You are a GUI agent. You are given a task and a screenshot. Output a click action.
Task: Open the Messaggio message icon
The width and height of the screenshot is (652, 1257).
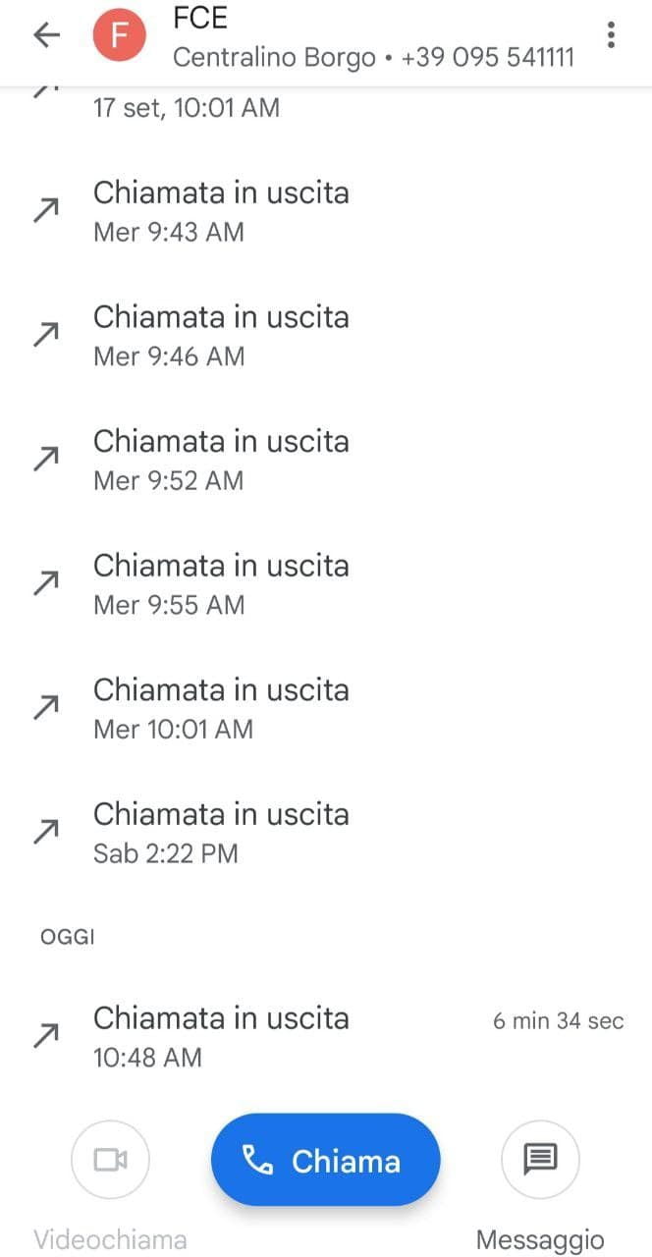[x=540, y=1161]
